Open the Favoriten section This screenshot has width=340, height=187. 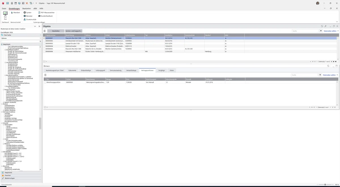click(x=21, y=175)
